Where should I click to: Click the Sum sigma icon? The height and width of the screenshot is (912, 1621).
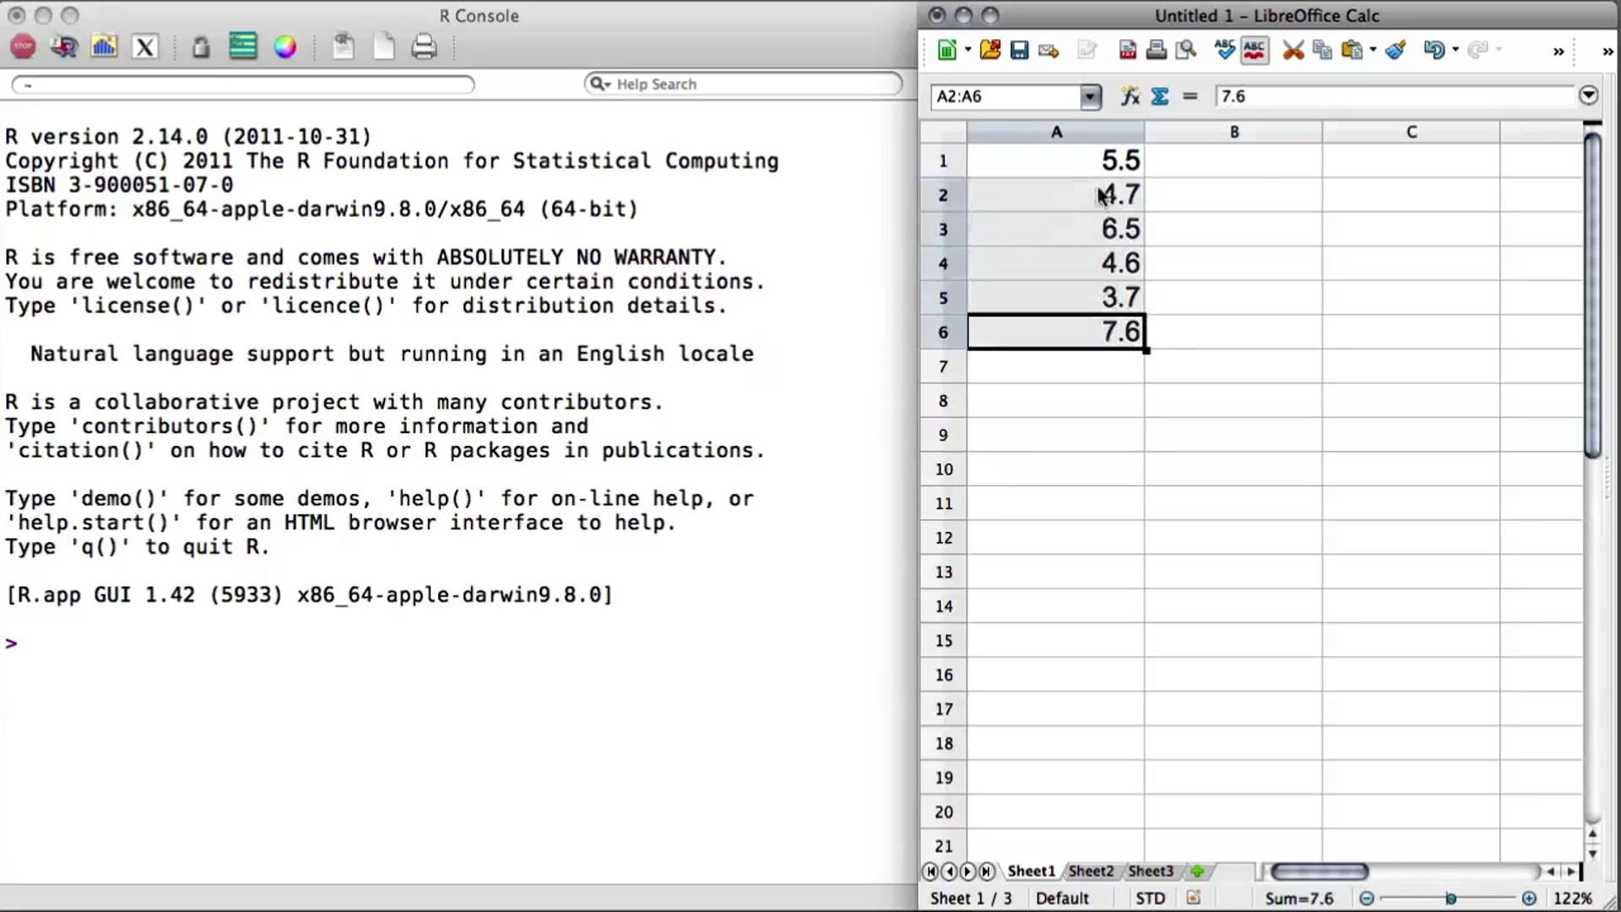1160,96
